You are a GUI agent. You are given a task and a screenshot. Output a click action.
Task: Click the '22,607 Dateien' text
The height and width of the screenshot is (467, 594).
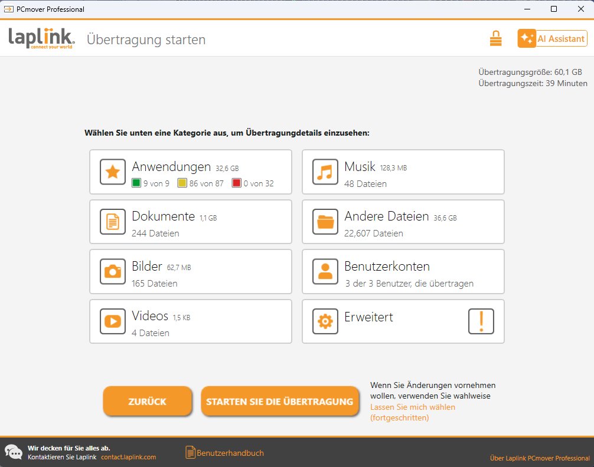(x=374, y=233)
